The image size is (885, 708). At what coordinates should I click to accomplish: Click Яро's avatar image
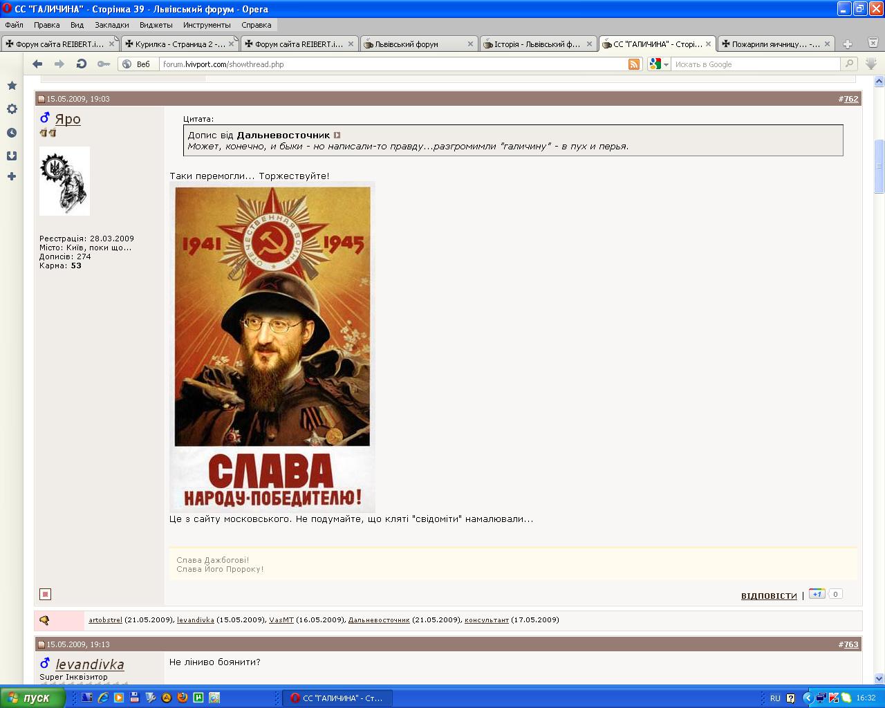[x=64, y=181]
